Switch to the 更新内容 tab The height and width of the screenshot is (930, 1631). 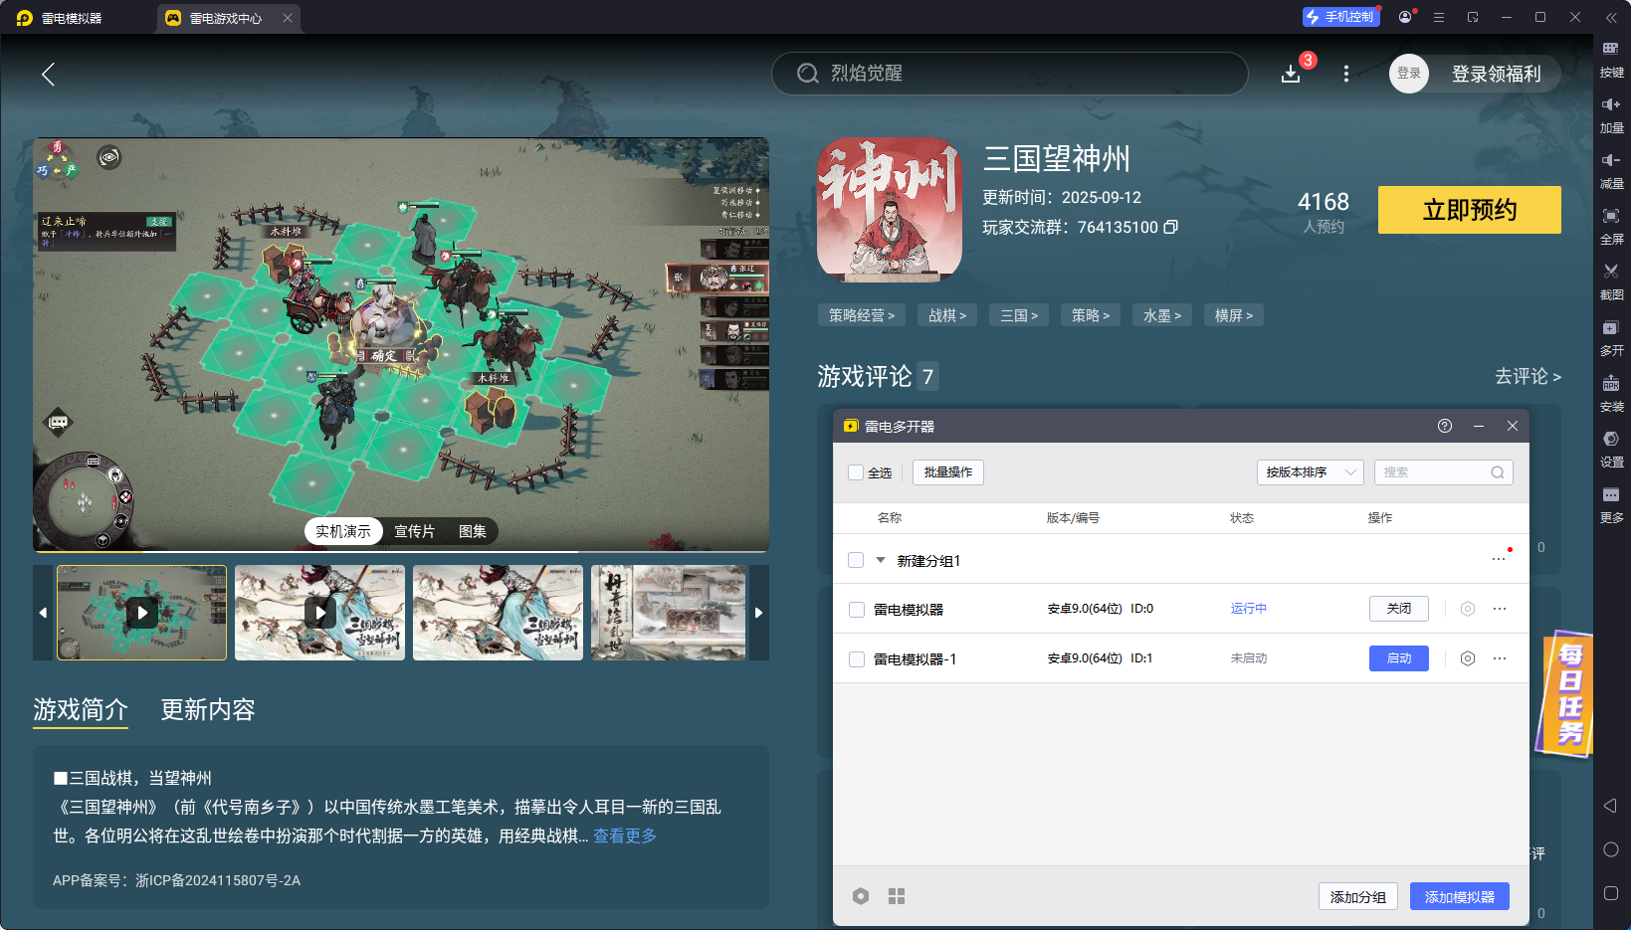[x=207, y=710]
